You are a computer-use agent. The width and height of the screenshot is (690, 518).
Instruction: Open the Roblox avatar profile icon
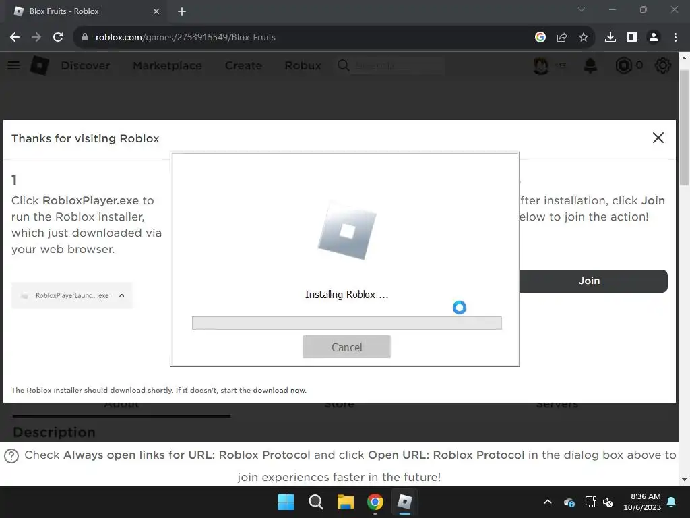(541, 65)
